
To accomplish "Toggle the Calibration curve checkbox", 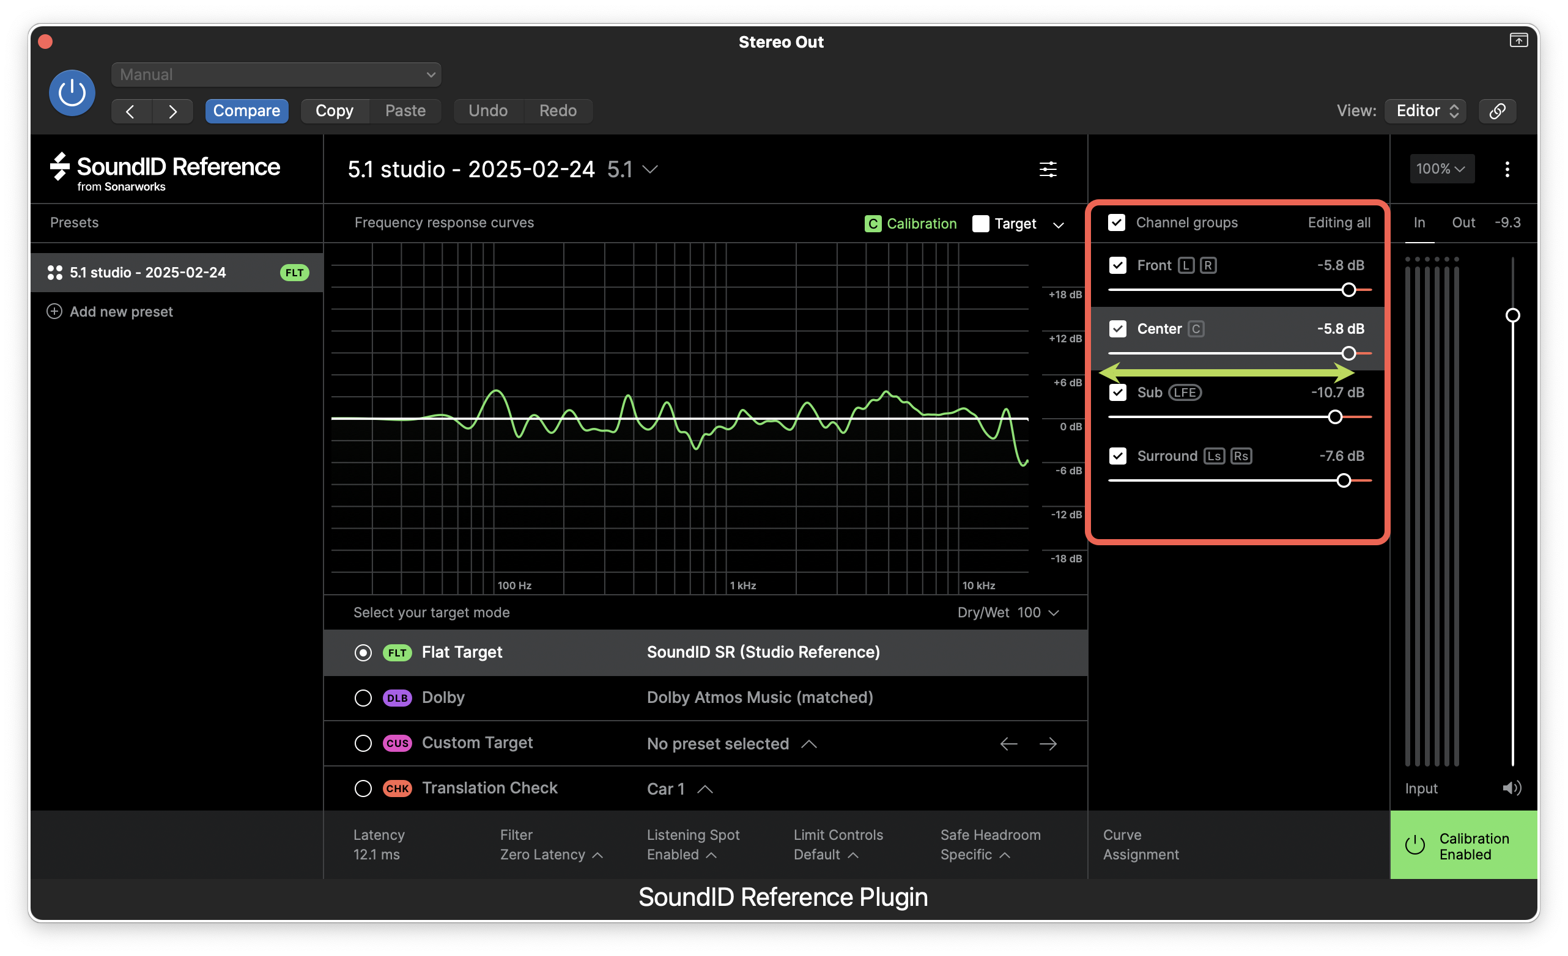I will (x=874, y=223).
